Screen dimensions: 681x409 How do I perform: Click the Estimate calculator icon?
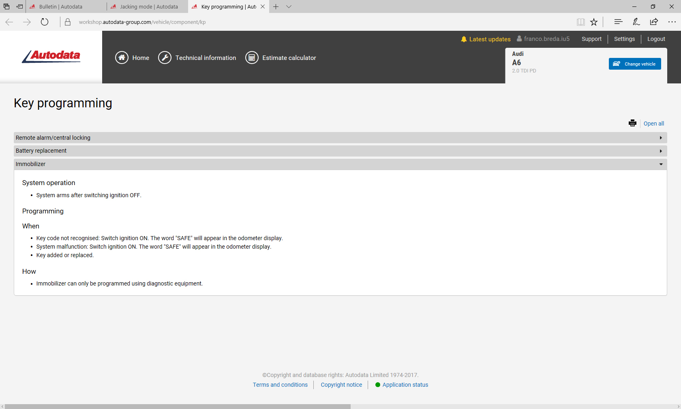(252, 58)
